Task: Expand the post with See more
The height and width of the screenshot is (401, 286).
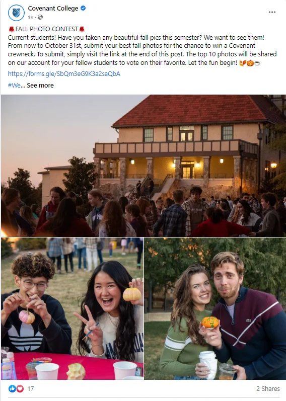Action: click(40, 85)
